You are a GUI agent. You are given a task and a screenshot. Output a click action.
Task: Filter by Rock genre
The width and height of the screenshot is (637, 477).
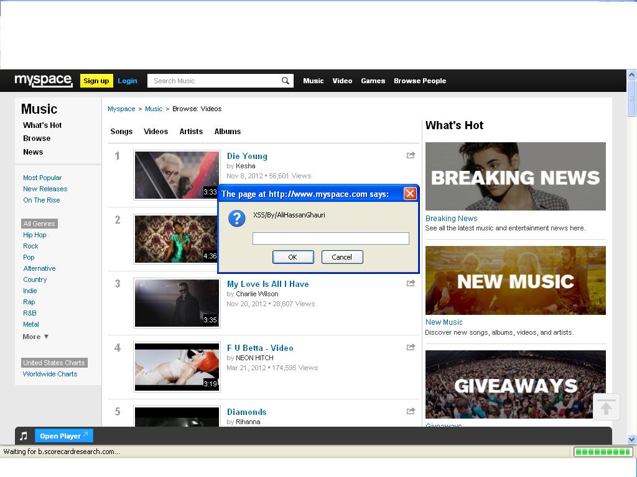[30, 246]
